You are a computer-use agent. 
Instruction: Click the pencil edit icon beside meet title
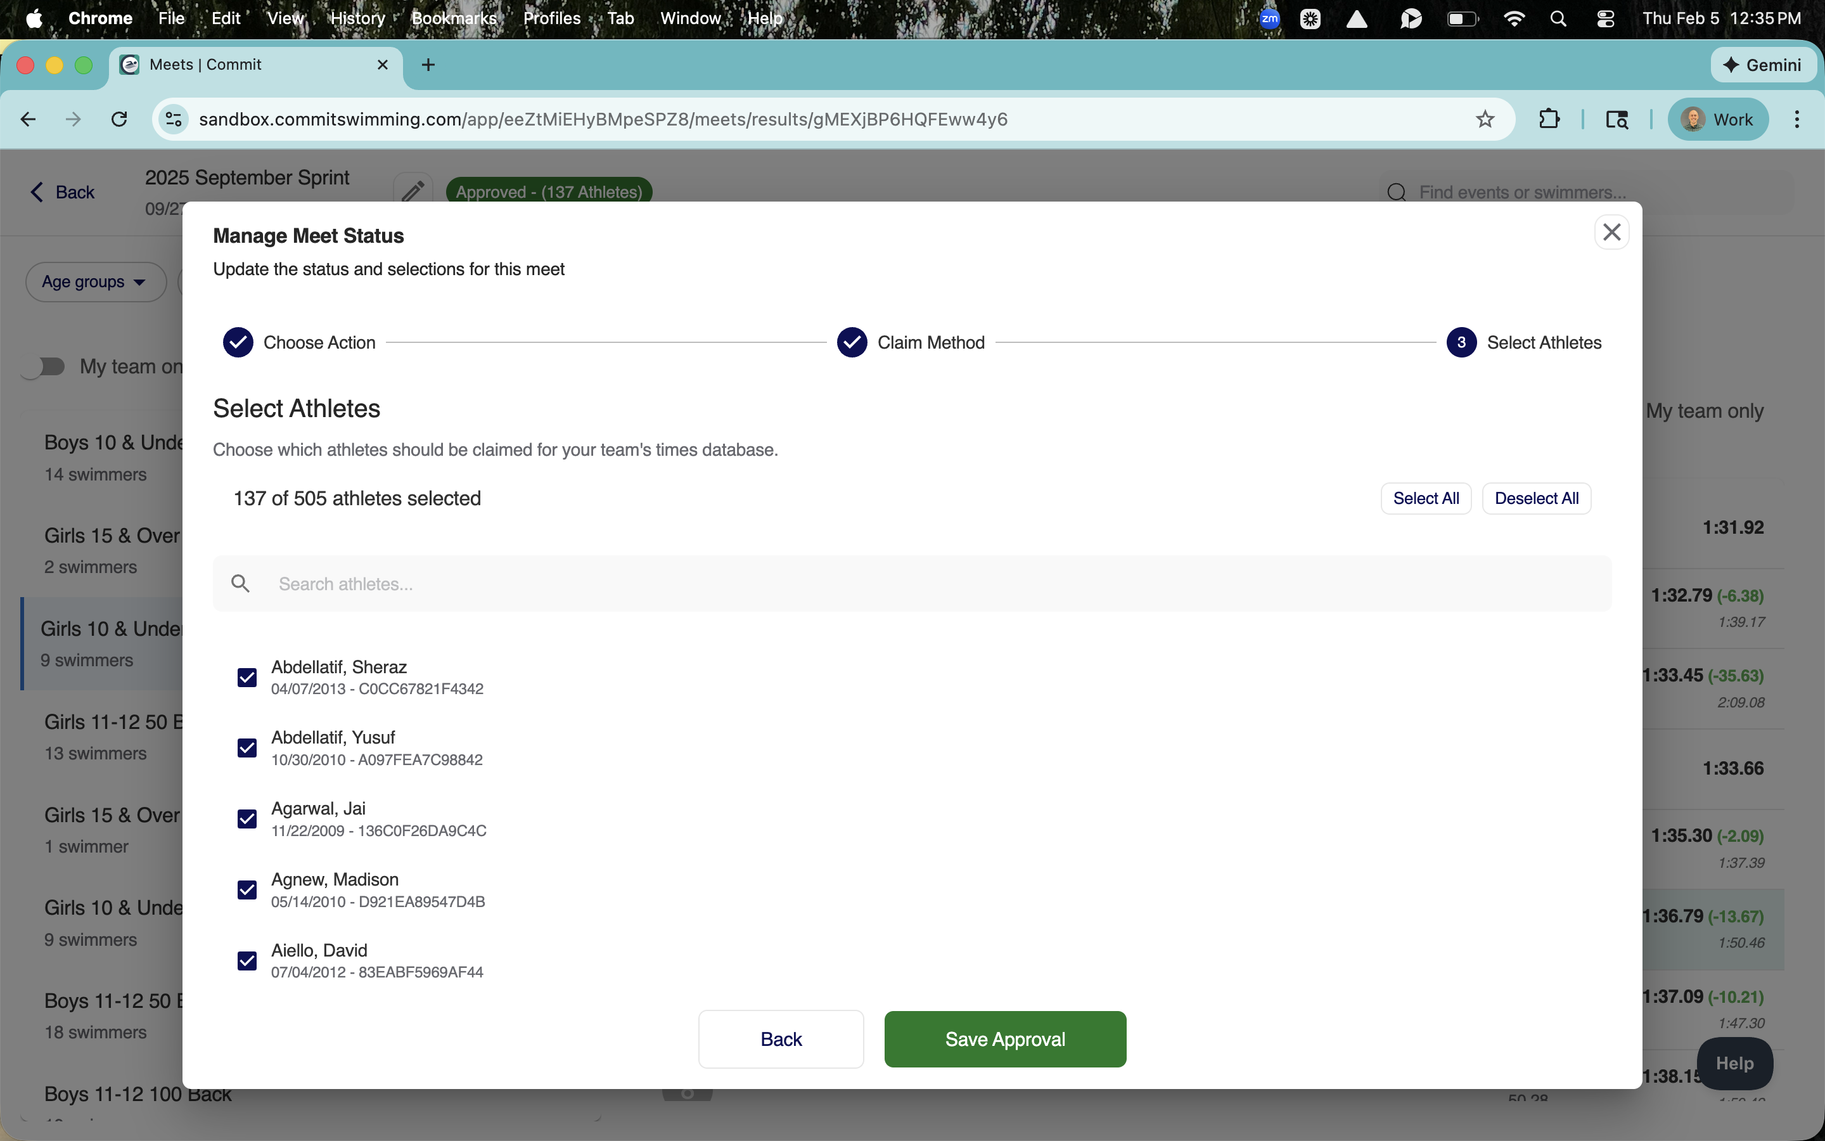point(413,191)
